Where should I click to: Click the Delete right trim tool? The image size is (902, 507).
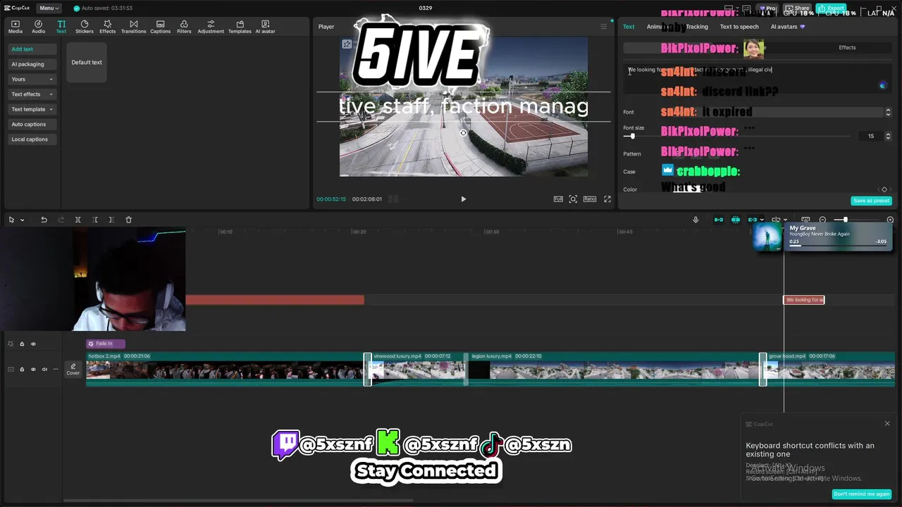point(111,220)
